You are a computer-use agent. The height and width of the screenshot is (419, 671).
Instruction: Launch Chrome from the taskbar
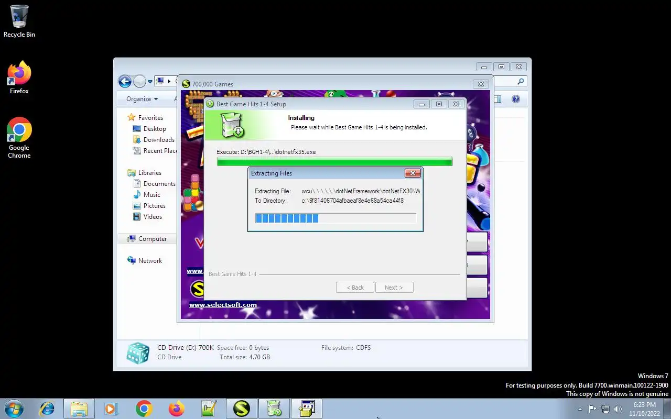click(x=144, y=409)
